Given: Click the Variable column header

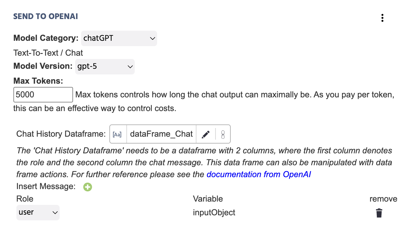Looking at the screenshot, I should [208, 199].
